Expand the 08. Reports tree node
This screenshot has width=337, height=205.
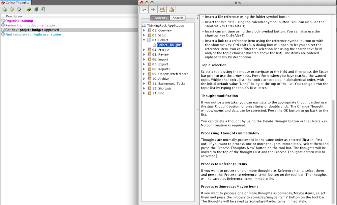click(x=144, y=69)
